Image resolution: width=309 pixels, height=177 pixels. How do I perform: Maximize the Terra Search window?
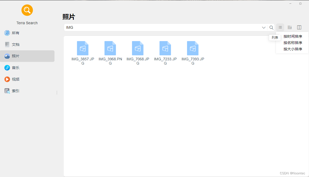300,3
